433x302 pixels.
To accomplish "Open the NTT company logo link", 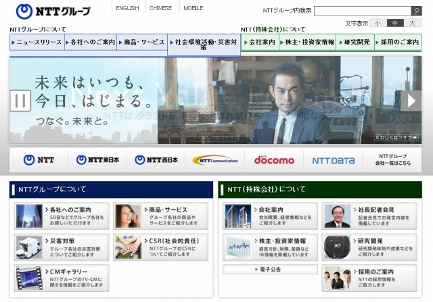I will pyautogui.click(x=39, y=160).
